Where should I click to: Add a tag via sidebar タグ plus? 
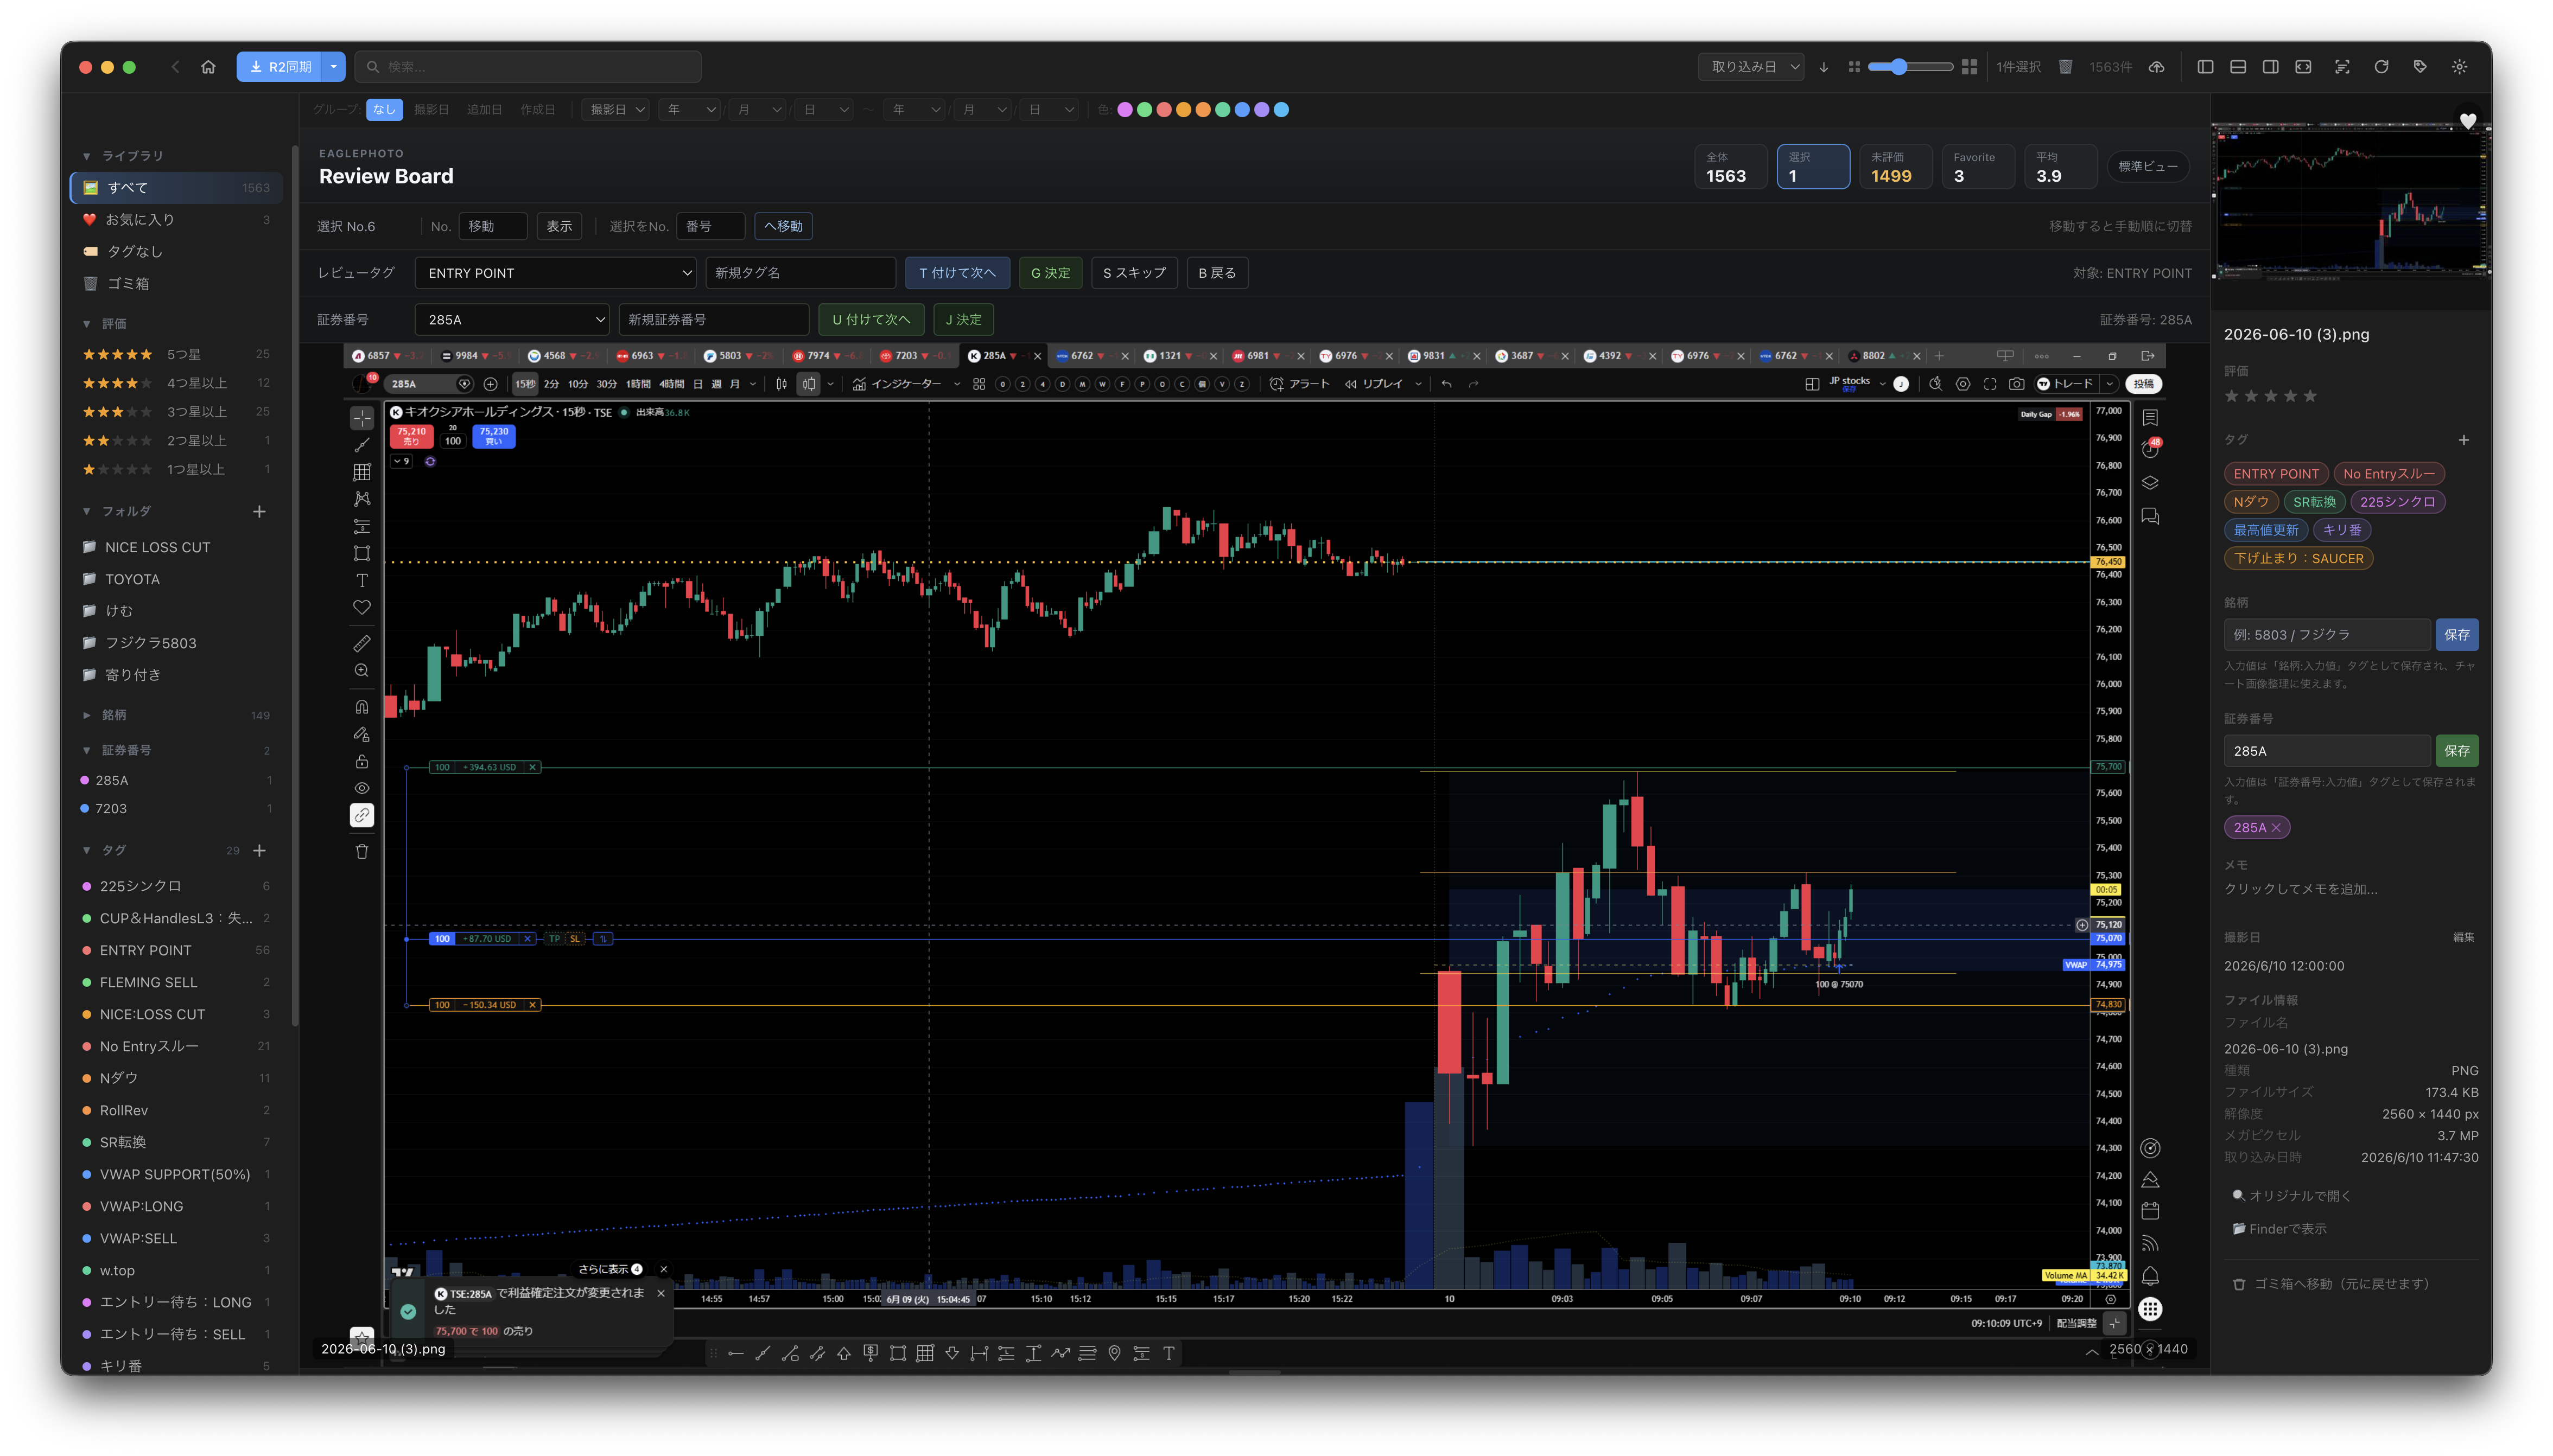[x=259, y=850]
